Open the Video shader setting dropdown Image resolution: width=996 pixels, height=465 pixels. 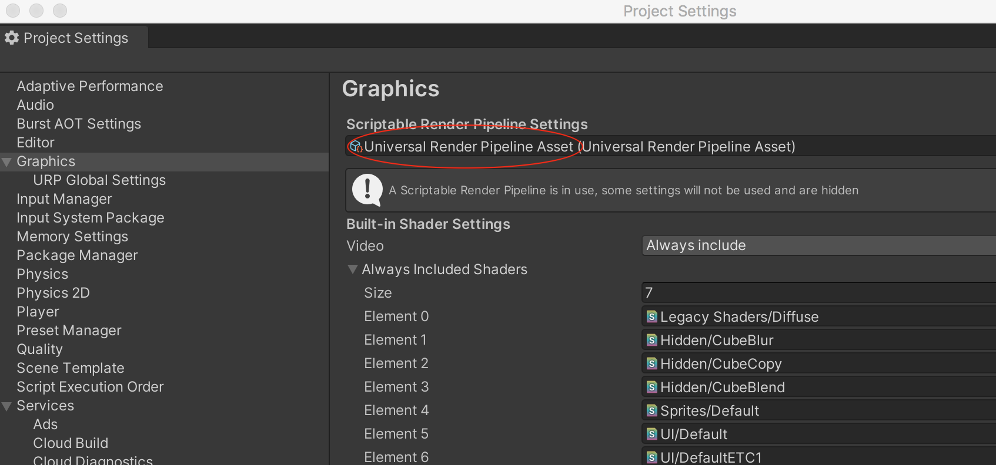click(817, 246)
